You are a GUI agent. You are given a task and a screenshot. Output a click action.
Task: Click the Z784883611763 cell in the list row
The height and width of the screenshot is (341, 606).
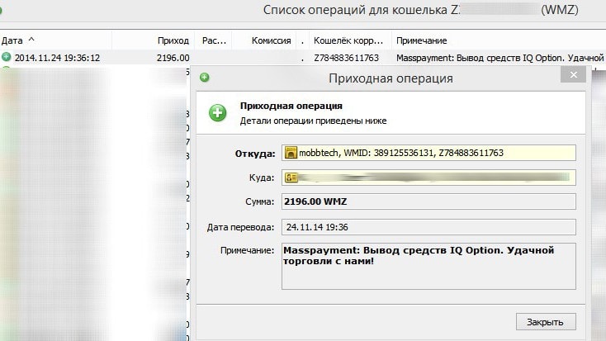tap(346, 58)
